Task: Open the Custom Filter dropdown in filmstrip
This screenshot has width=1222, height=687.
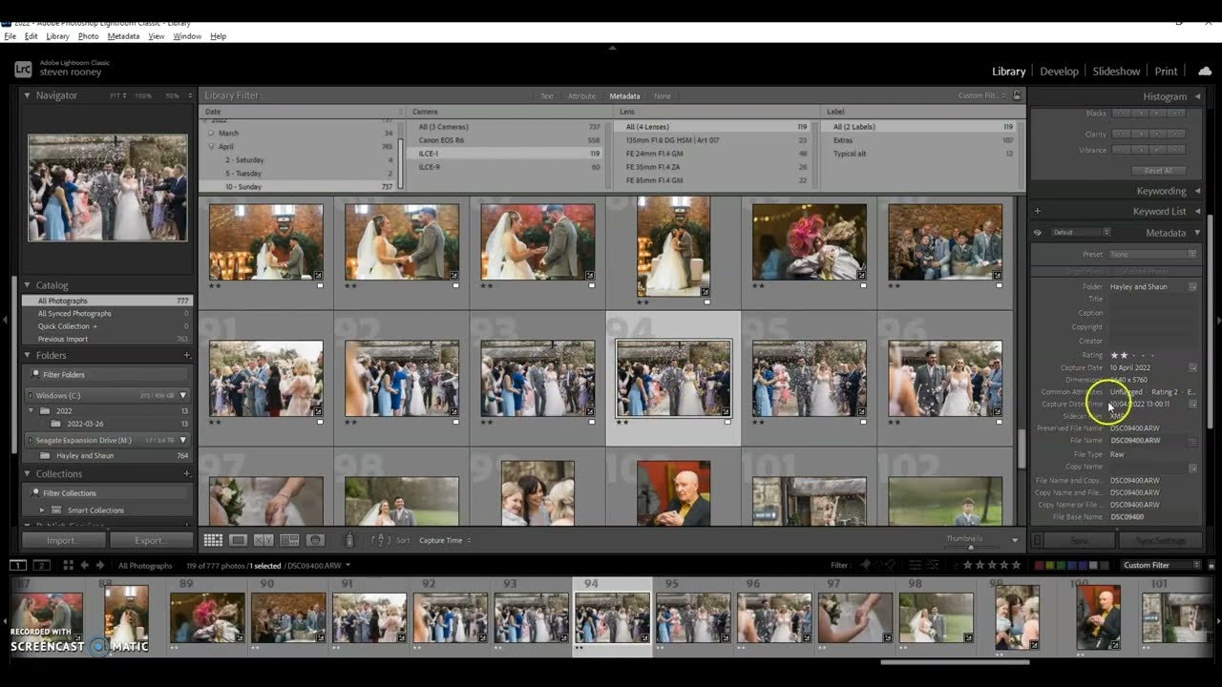Action: point(1161,565)
